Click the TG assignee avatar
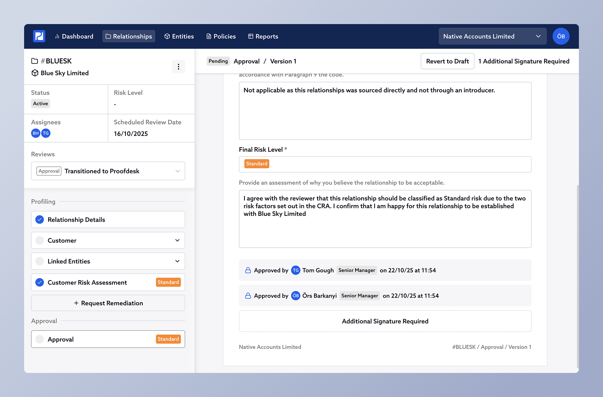The image size is (603, 397). click(46, 133)
